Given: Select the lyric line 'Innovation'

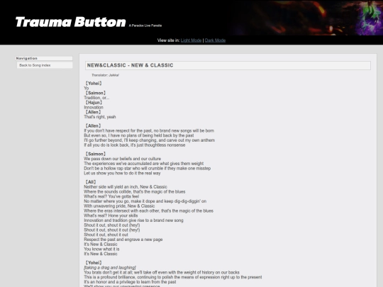Looking at the screenshot, I should (x=94, y=108).
